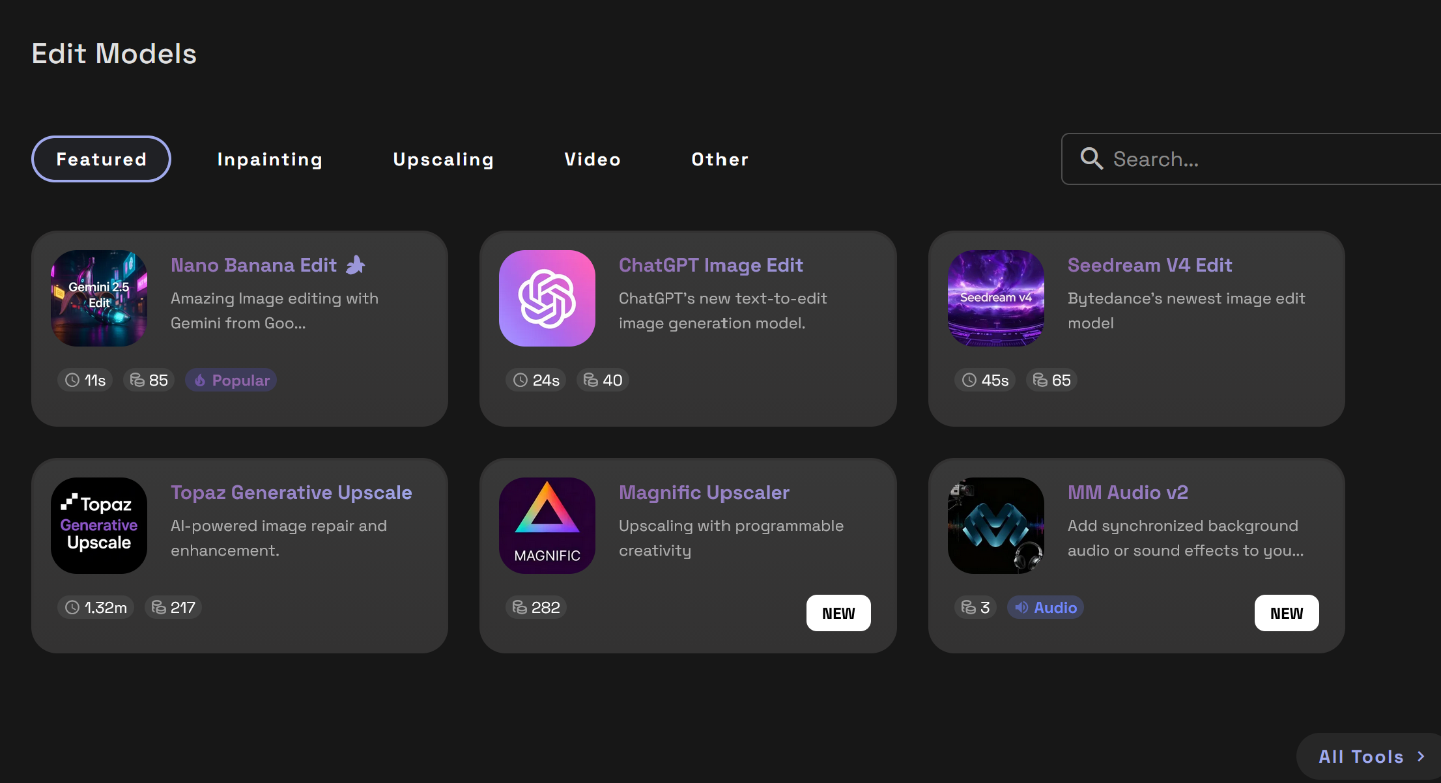Click the Seedream v4 thumbnail image

point(995,298)
